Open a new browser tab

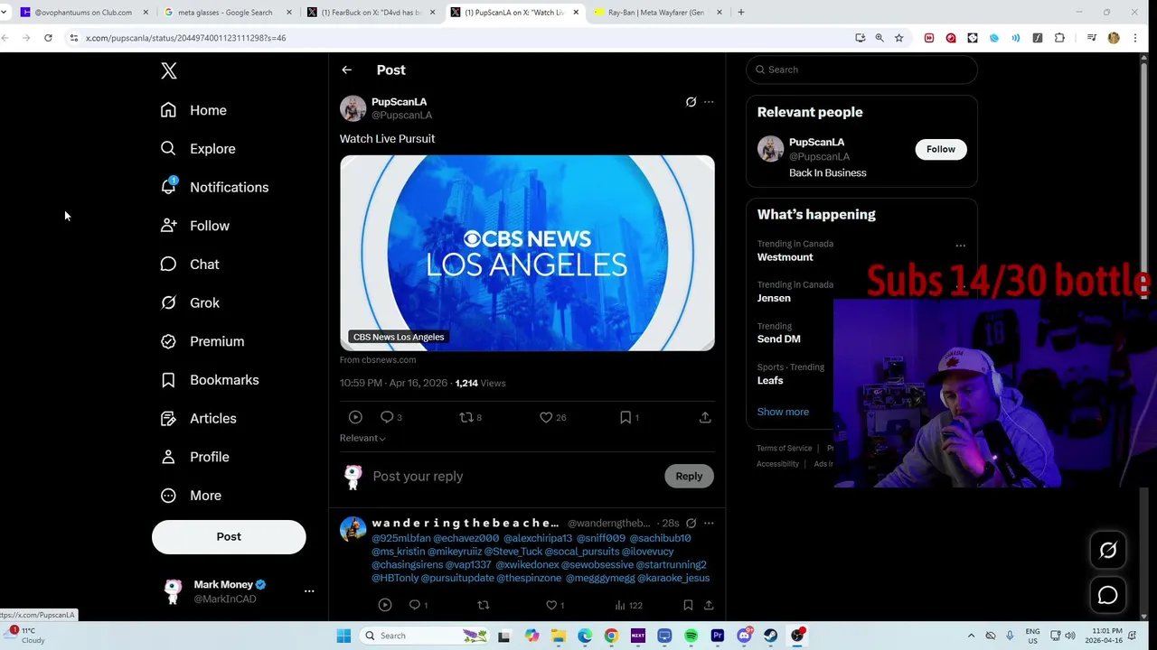[x=740, y=13]
